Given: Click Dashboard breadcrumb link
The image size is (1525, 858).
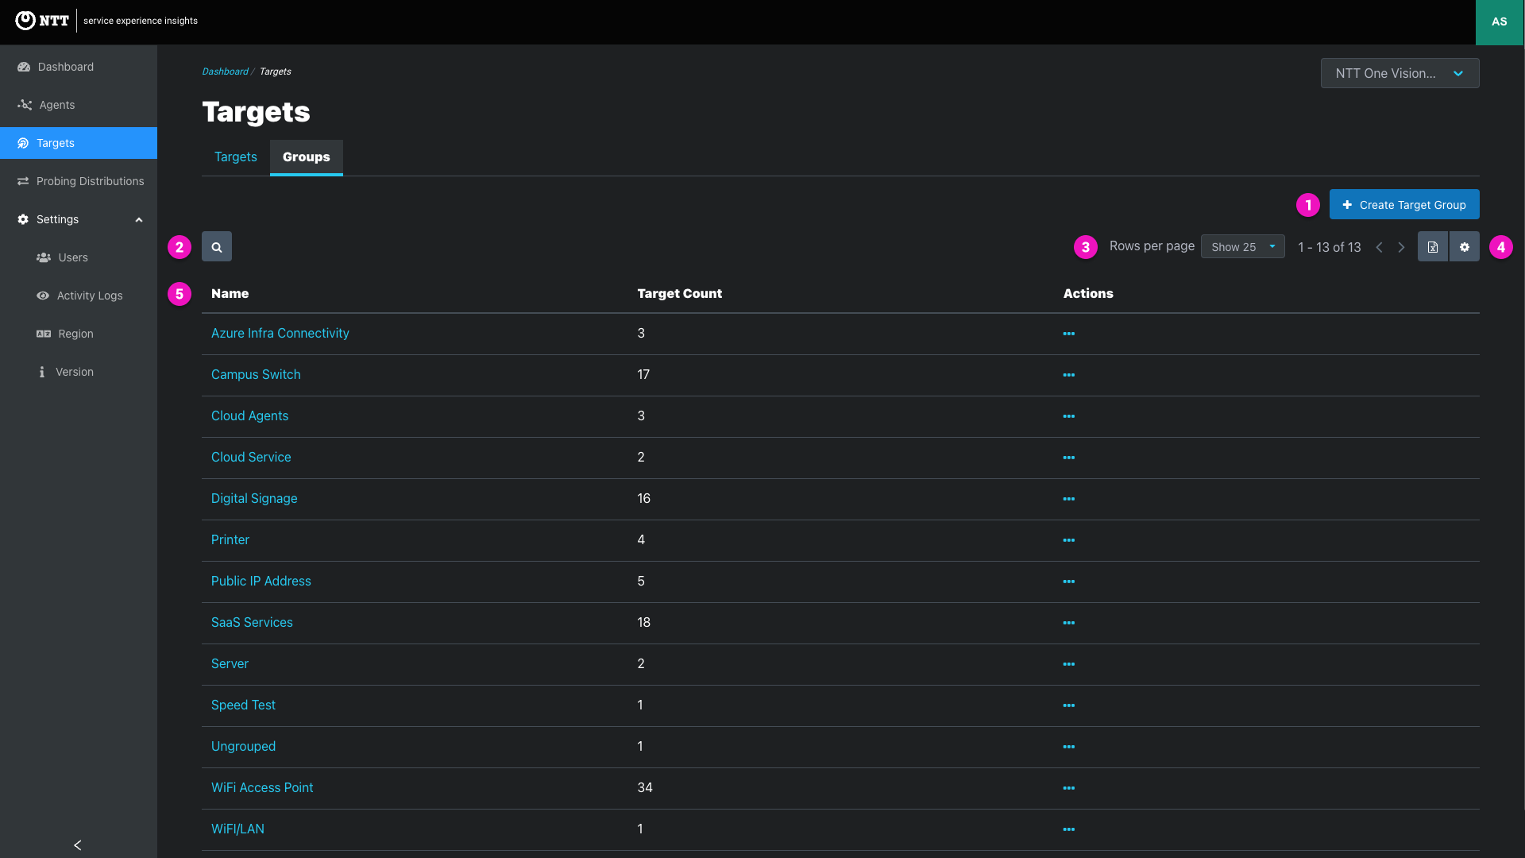Looking at the screenshot, I should (225, 71).
